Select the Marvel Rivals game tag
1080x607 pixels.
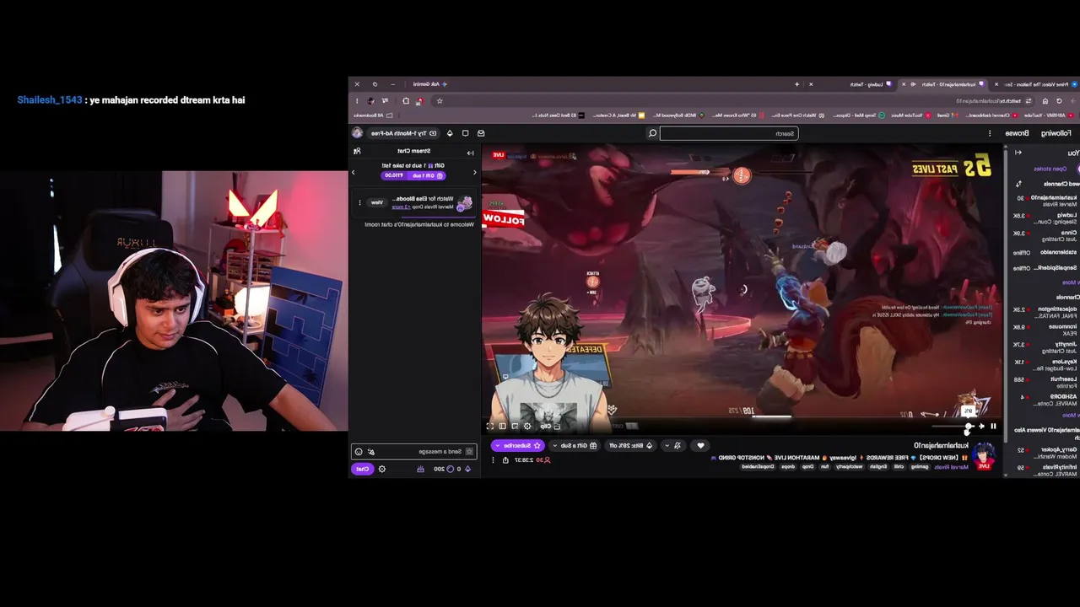pyautogui.click(x=953, y=466)
